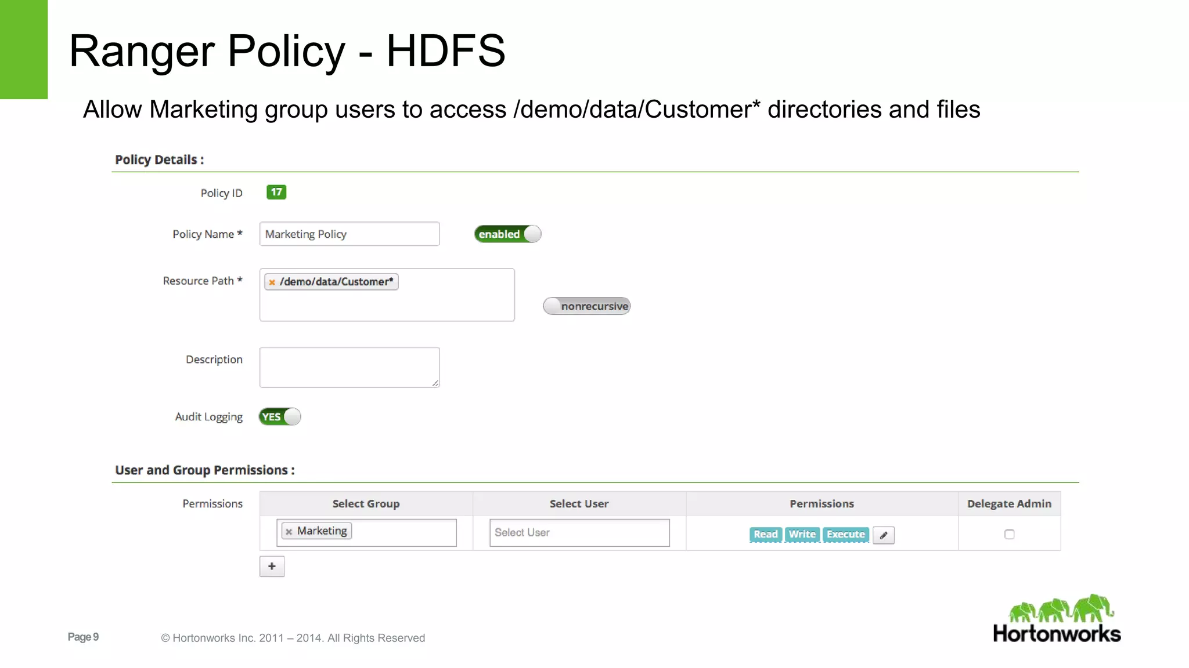Click the pencil edit permissions icon

tap(883, 535)
